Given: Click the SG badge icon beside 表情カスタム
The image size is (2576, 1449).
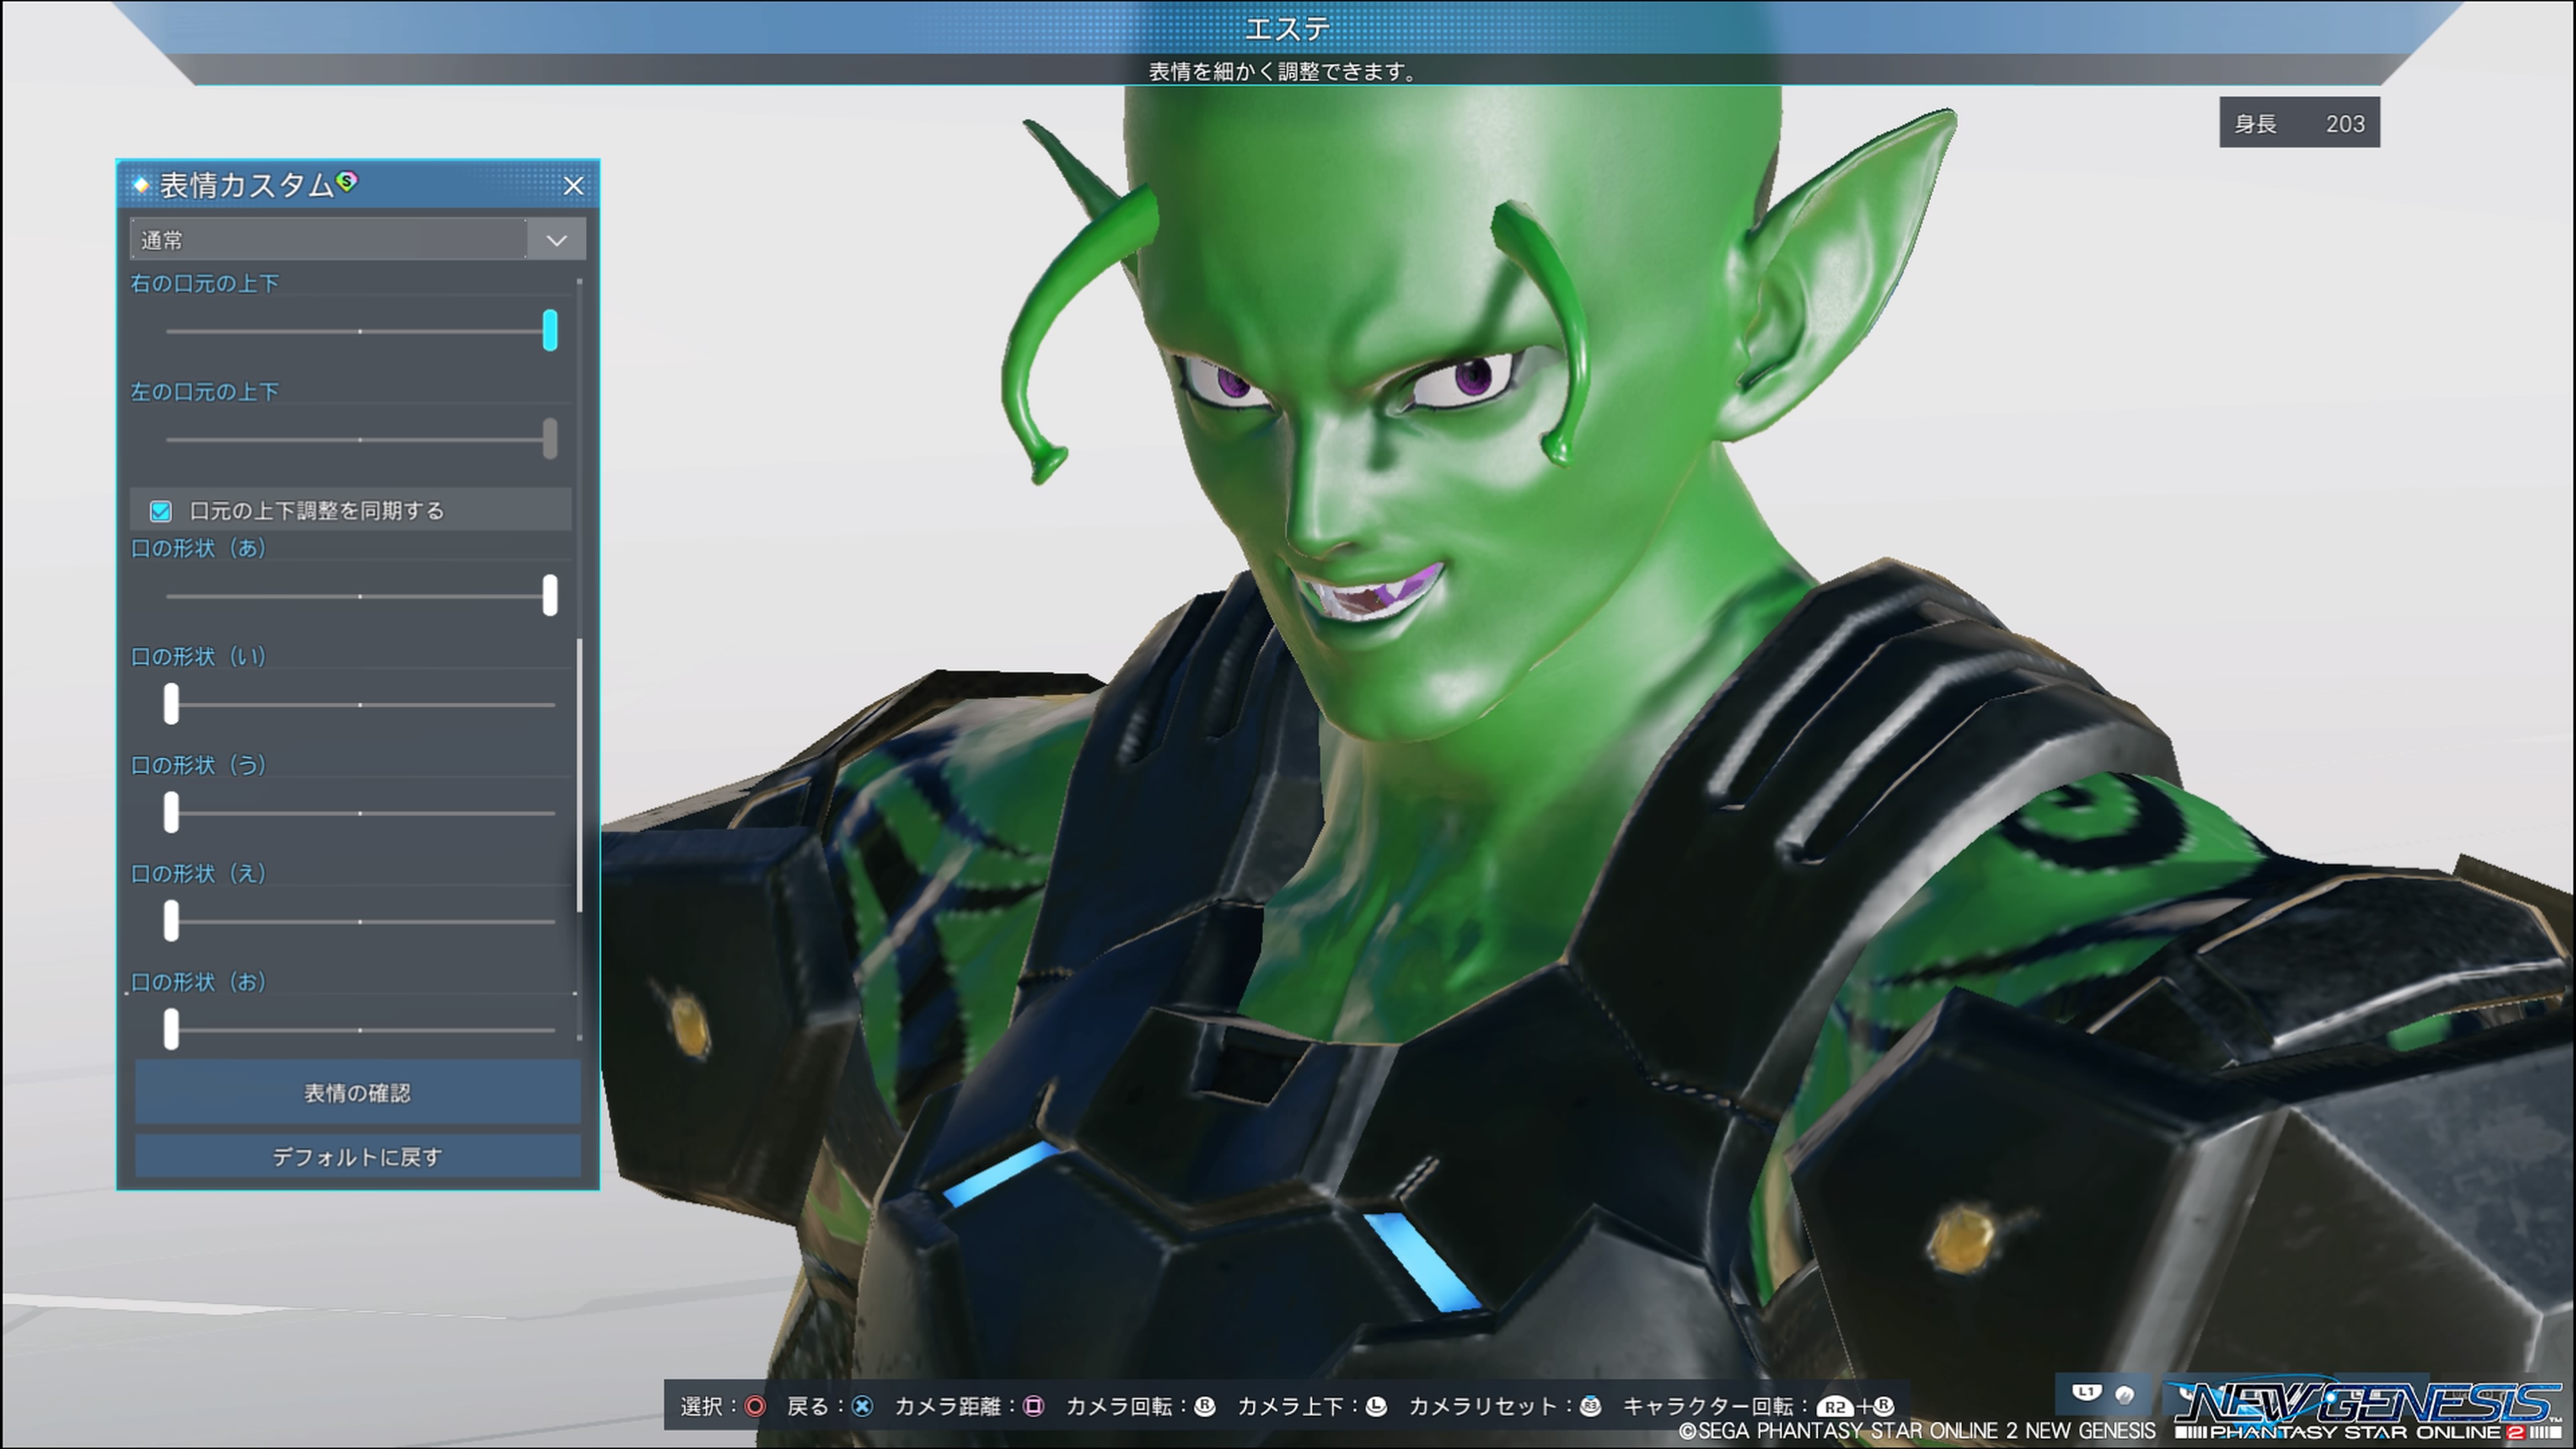Looking at the screenshot, I should (347, 181).
